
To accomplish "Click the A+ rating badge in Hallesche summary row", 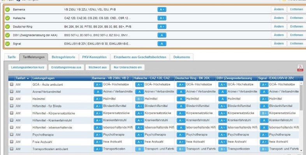I will (162, 18).
